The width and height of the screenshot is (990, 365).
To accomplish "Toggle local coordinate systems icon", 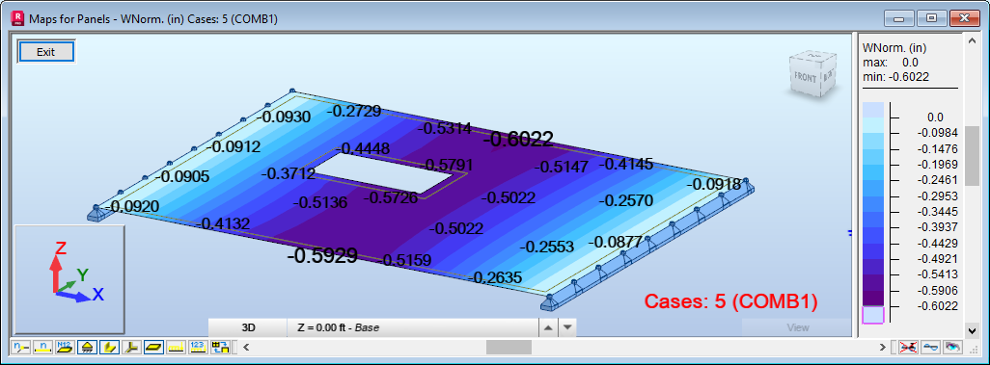I will pos(130,347).
